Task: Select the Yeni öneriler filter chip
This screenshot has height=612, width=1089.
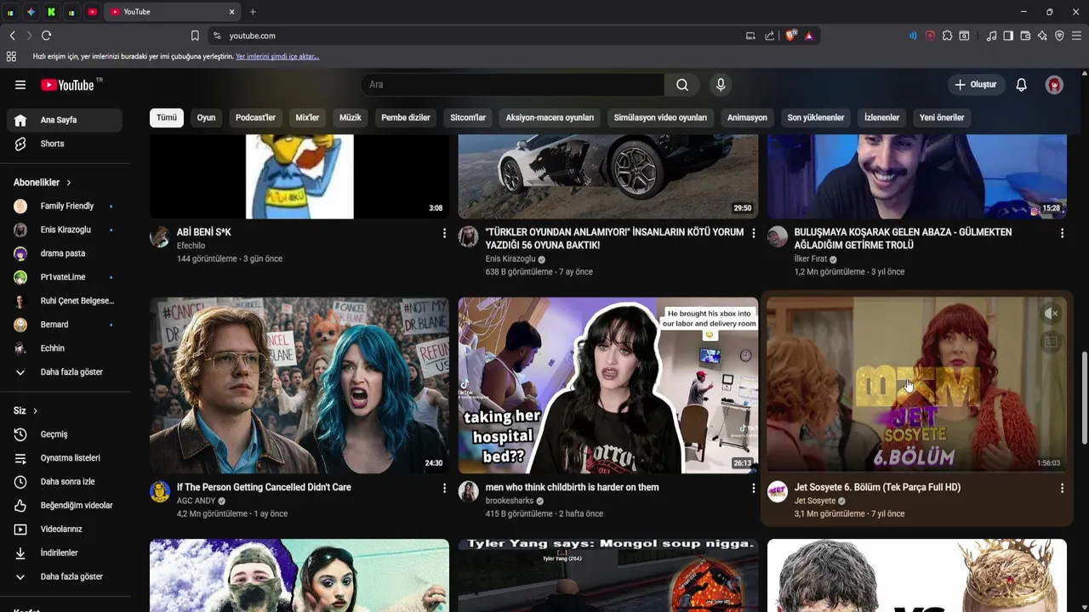Action: (942, 118)
